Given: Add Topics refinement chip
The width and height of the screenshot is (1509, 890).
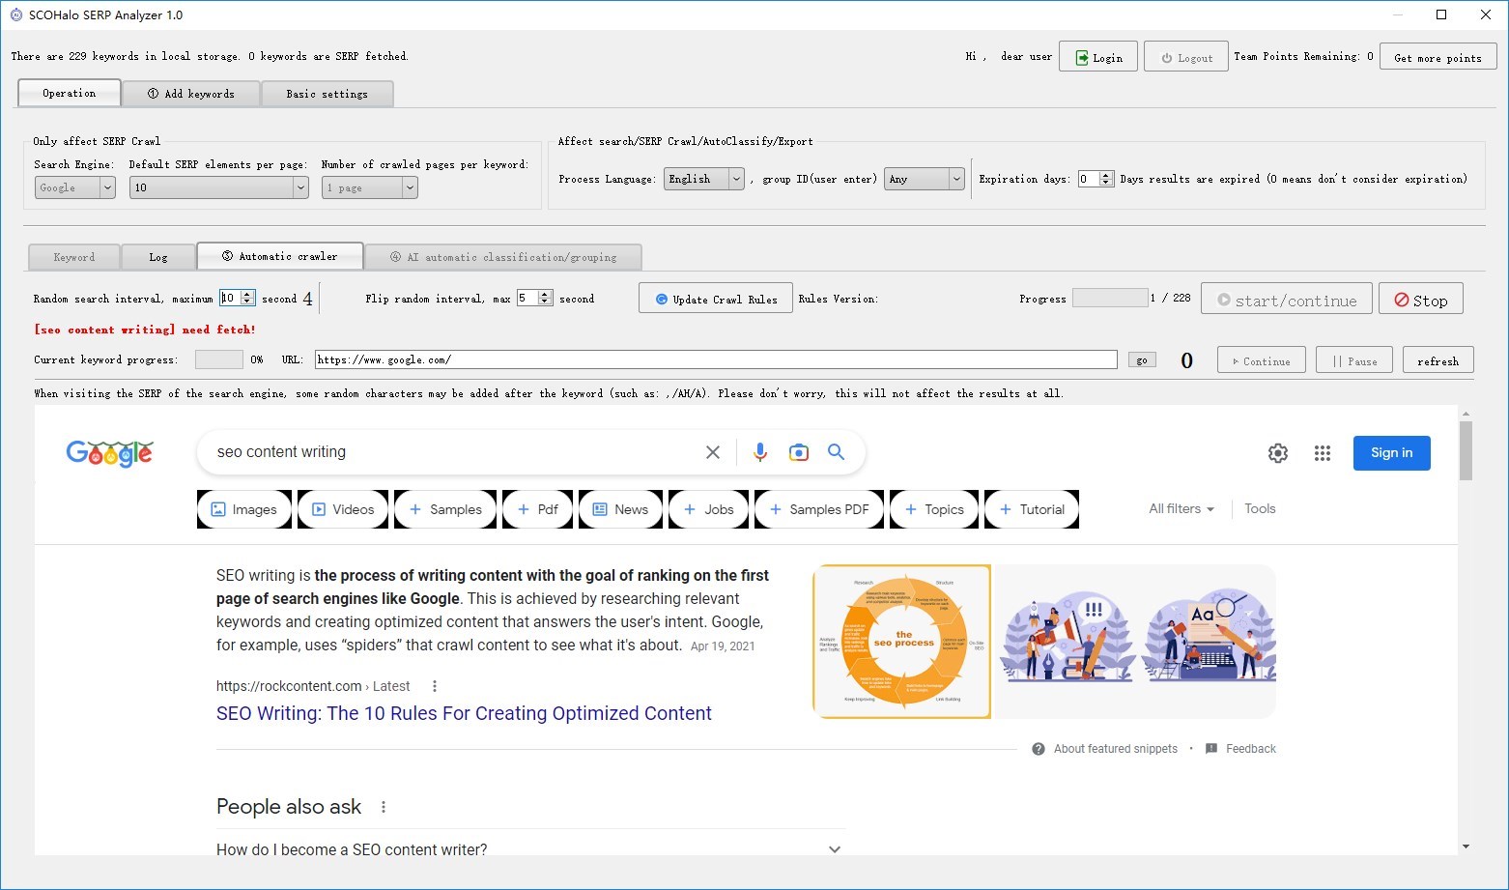Looking at the screenshot, I should point(934,509).
